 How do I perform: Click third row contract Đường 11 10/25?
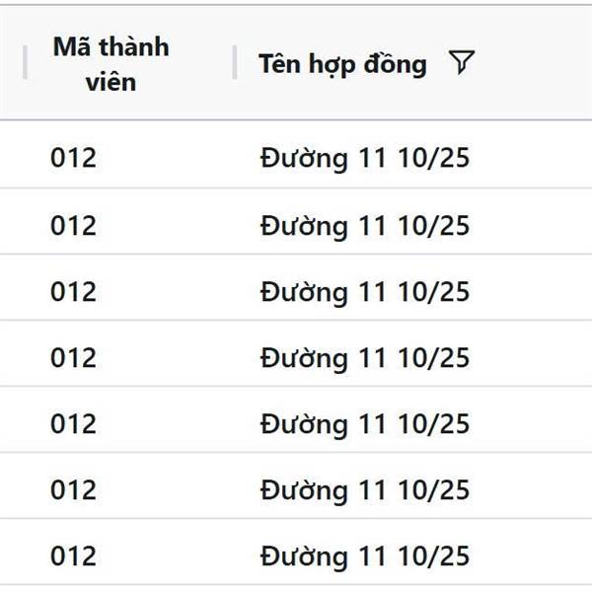(x=365, y=293)
